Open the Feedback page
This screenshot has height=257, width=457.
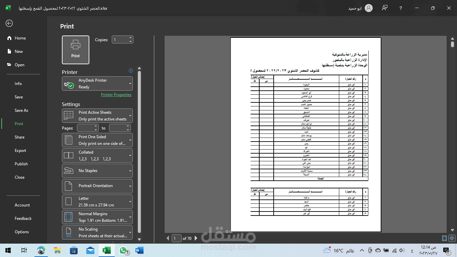coord(23,219)
